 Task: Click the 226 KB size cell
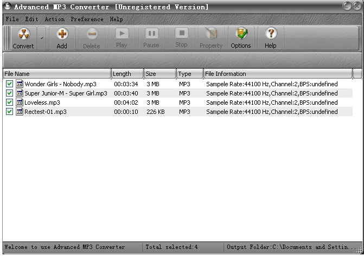point(156,112)
